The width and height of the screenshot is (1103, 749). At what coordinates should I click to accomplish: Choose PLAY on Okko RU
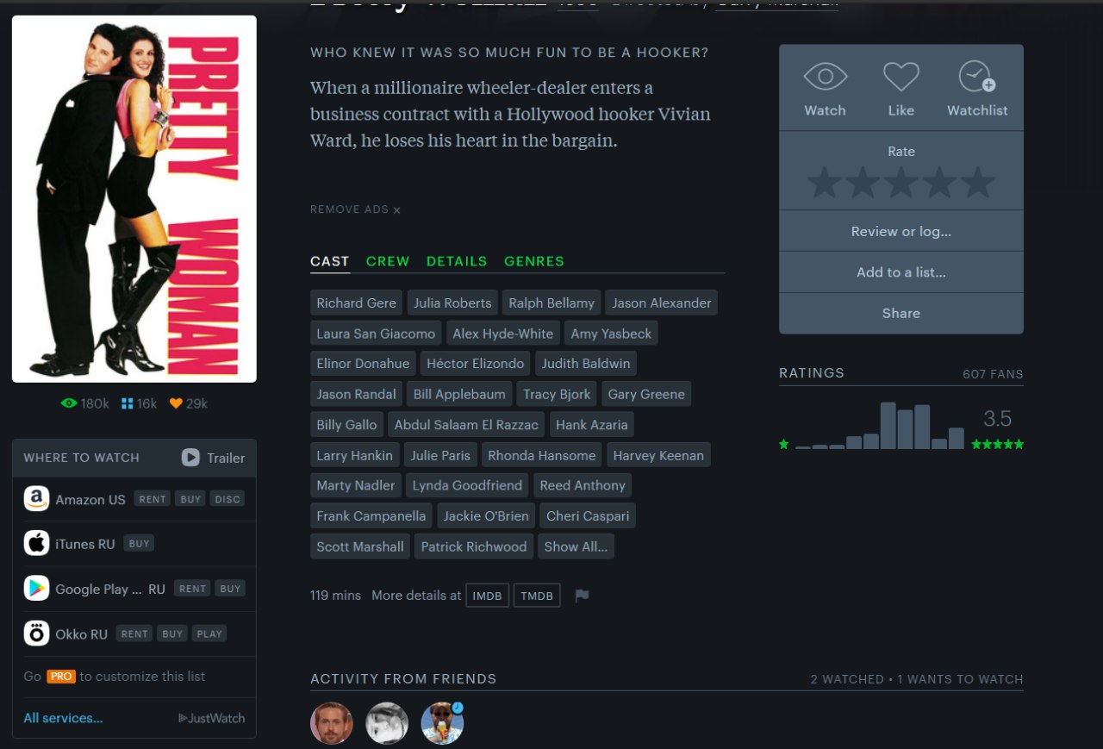[209, 634]
